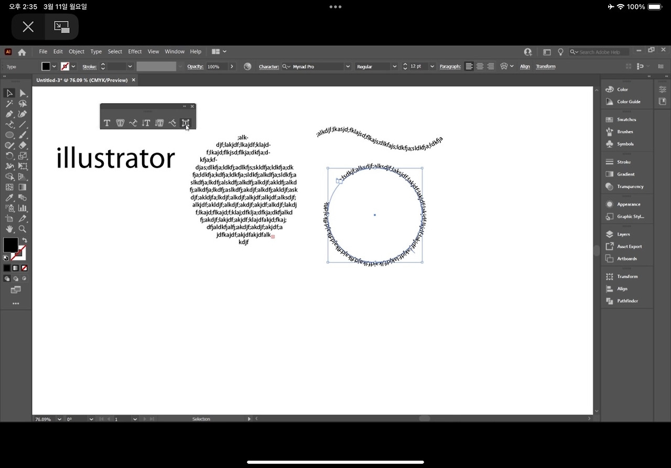Go to Illustrator Home screen

(22, 52)
